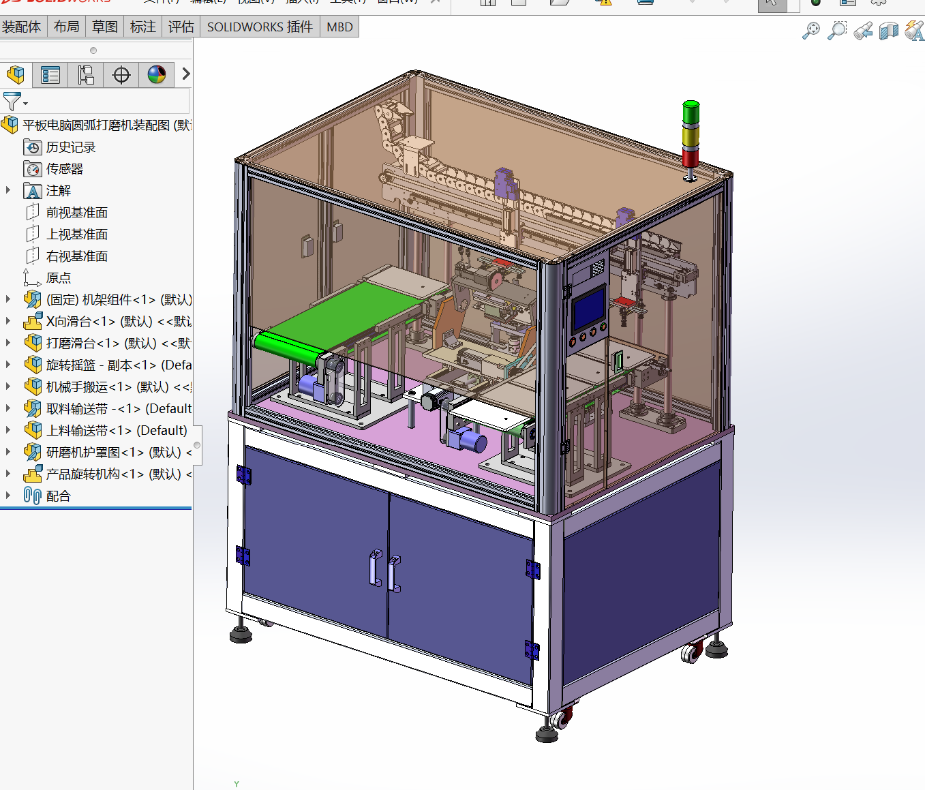The image size is (925, 790).
Task: Expand the 机架组件<1> component node
Action: tap(8, 299)
